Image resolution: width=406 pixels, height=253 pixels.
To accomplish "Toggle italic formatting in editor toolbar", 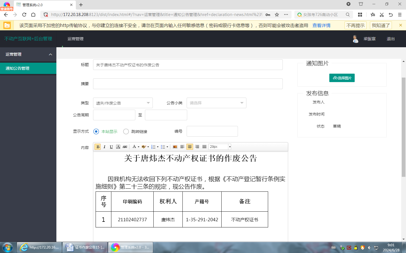I will coord(104,147).
